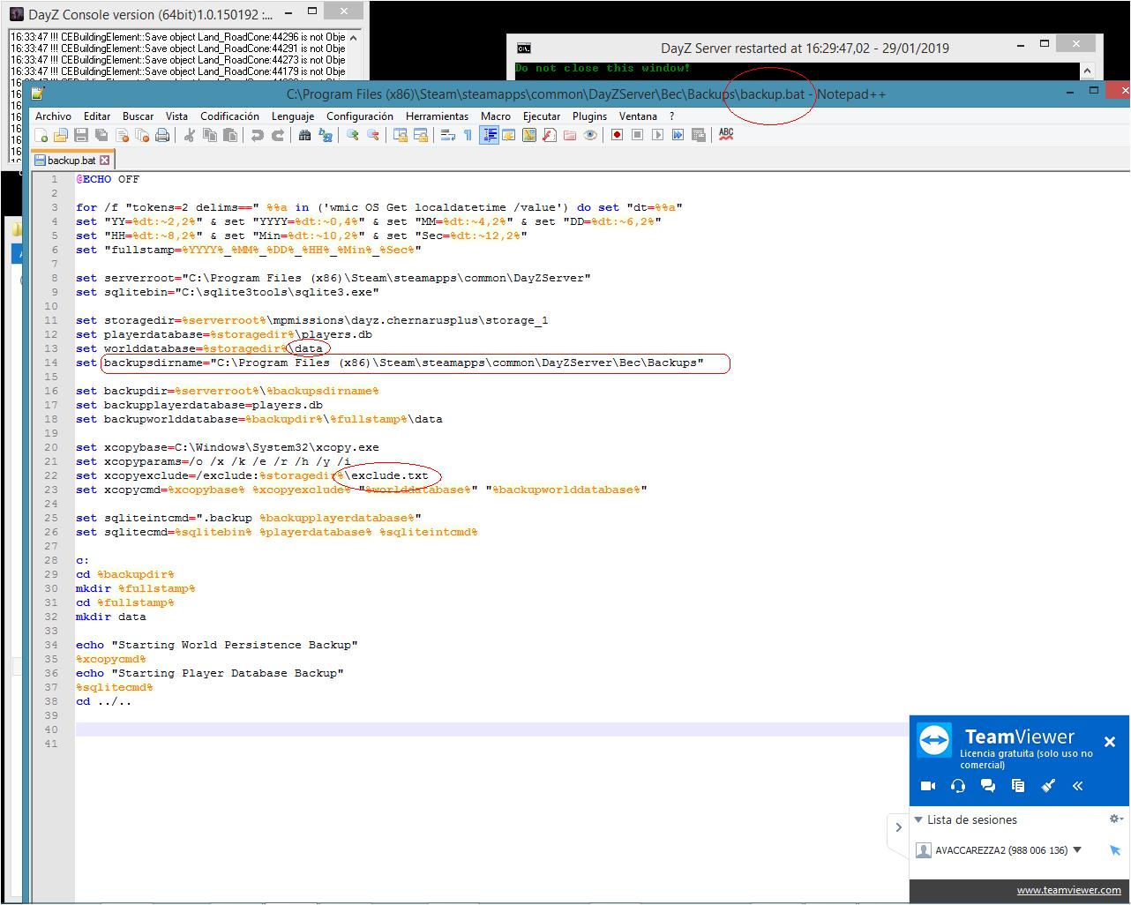Open the Plugins menu

pyautogui.click(x=589, y=116)
